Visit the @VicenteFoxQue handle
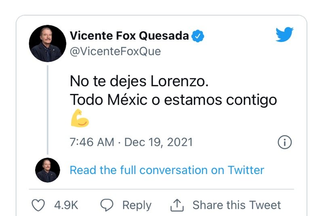The height and width of the screenshot is (216, 323). (115, 52)
